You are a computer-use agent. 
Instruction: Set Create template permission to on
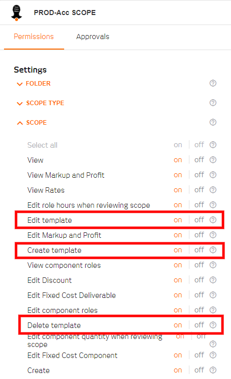click(178, 250)
